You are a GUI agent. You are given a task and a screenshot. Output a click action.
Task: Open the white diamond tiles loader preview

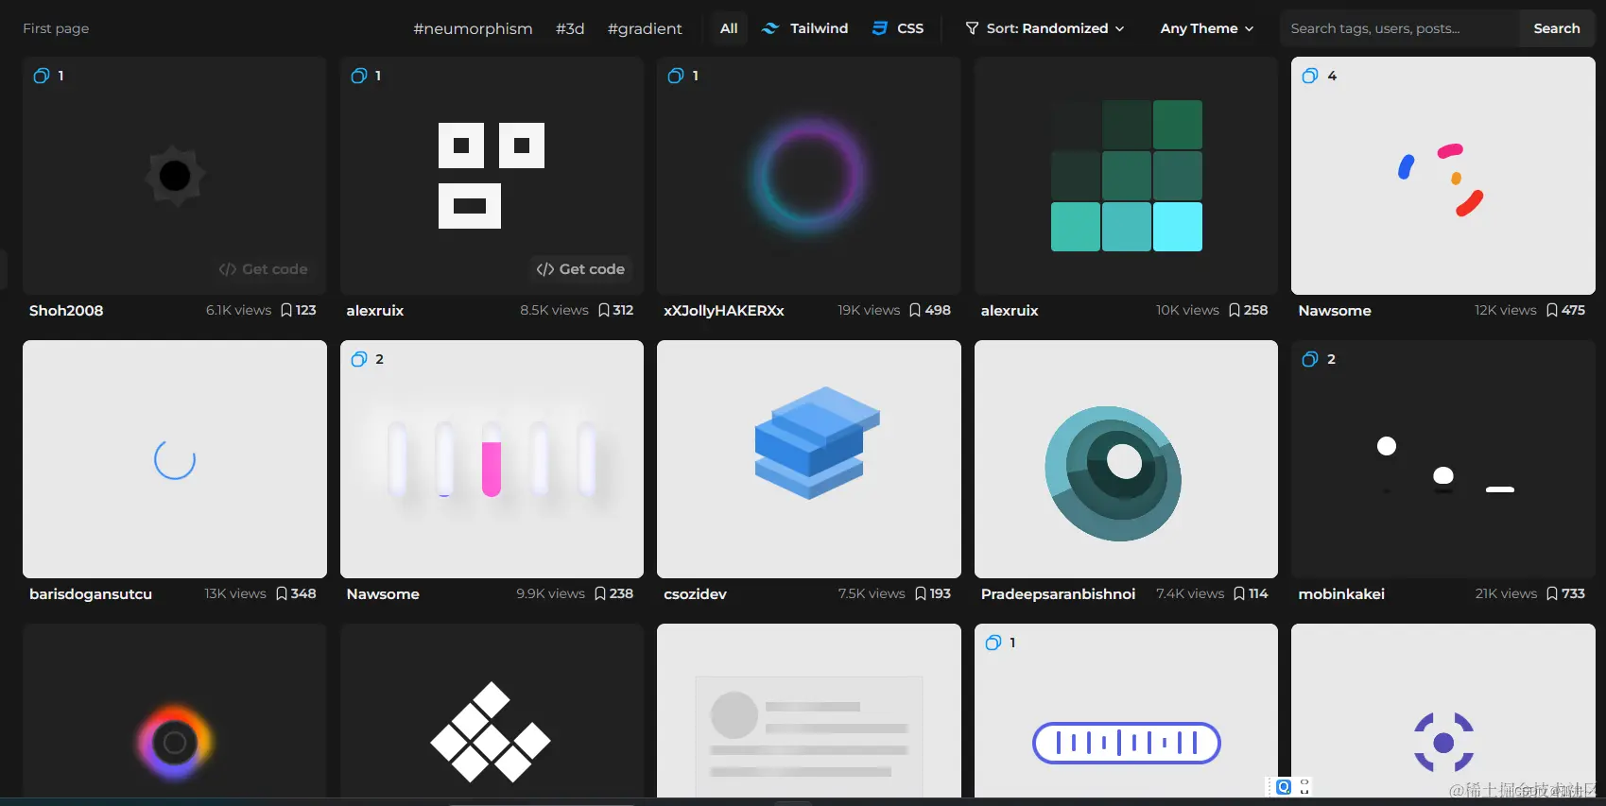coord(492,711)
